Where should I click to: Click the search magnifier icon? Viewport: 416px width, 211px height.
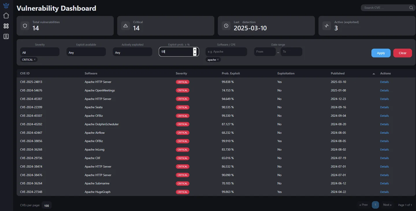[411, 8]
